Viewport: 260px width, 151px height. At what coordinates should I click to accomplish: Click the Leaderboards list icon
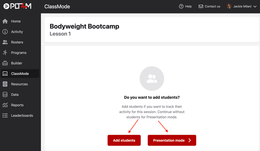coord(5,116)
